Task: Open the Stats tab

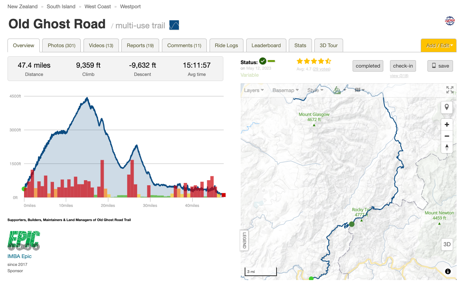Action: click(x=300, y=45)
